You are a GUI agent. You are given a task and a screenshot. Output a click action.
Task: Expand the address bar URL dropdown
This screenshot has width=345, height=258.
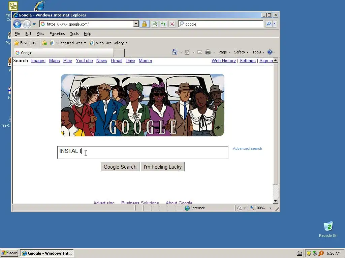136,24
